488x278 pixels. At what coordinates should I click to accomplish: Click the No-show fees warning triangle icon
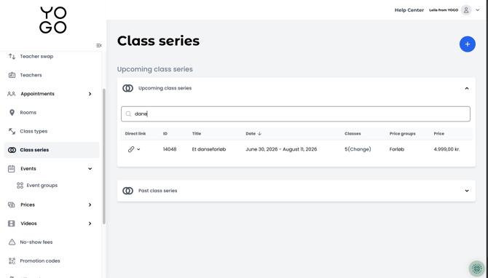[x=12, y=242]
